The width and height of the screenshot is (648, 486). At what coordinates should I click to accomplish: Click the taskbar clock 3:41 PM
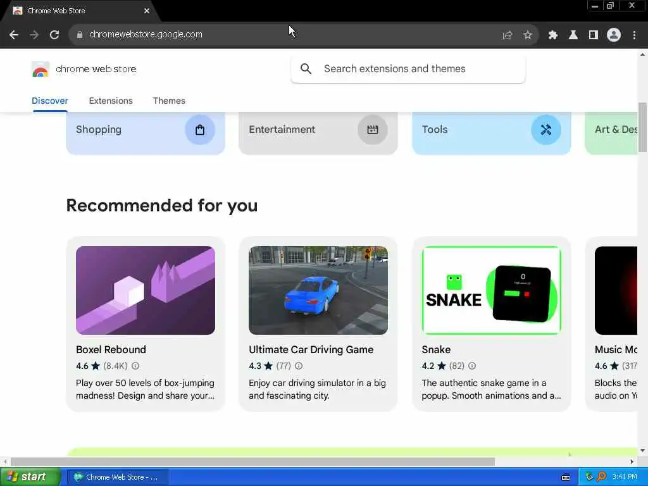click(625, 477)
